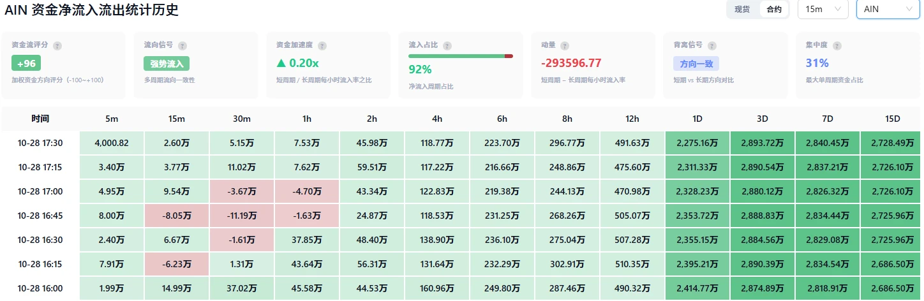Click the 31% concentration value

[x=817, y=63]
